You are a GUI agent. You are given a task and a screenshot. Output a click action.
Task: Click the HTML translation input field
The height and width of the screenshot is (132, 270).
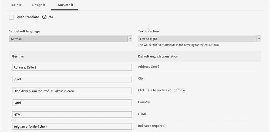point(72,115)
